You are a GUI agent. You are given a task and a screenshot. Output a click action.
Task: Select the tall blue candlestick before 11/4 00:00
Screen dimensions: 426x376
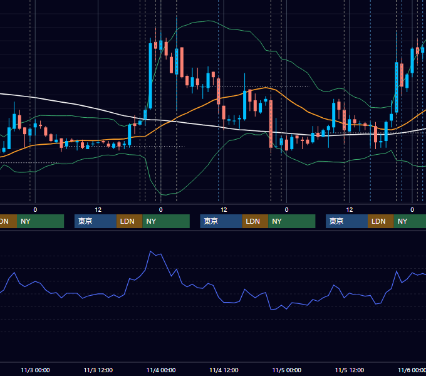point(150,76)
